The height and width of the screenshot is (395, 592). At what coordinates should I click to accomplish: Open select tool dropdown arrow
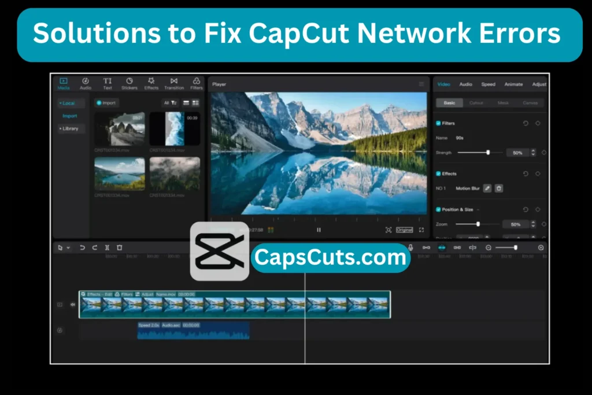68,248
